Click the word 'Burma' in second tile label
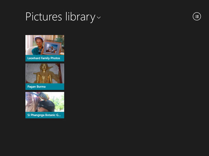This screenshot has width=209, height=156. point(41,87)
